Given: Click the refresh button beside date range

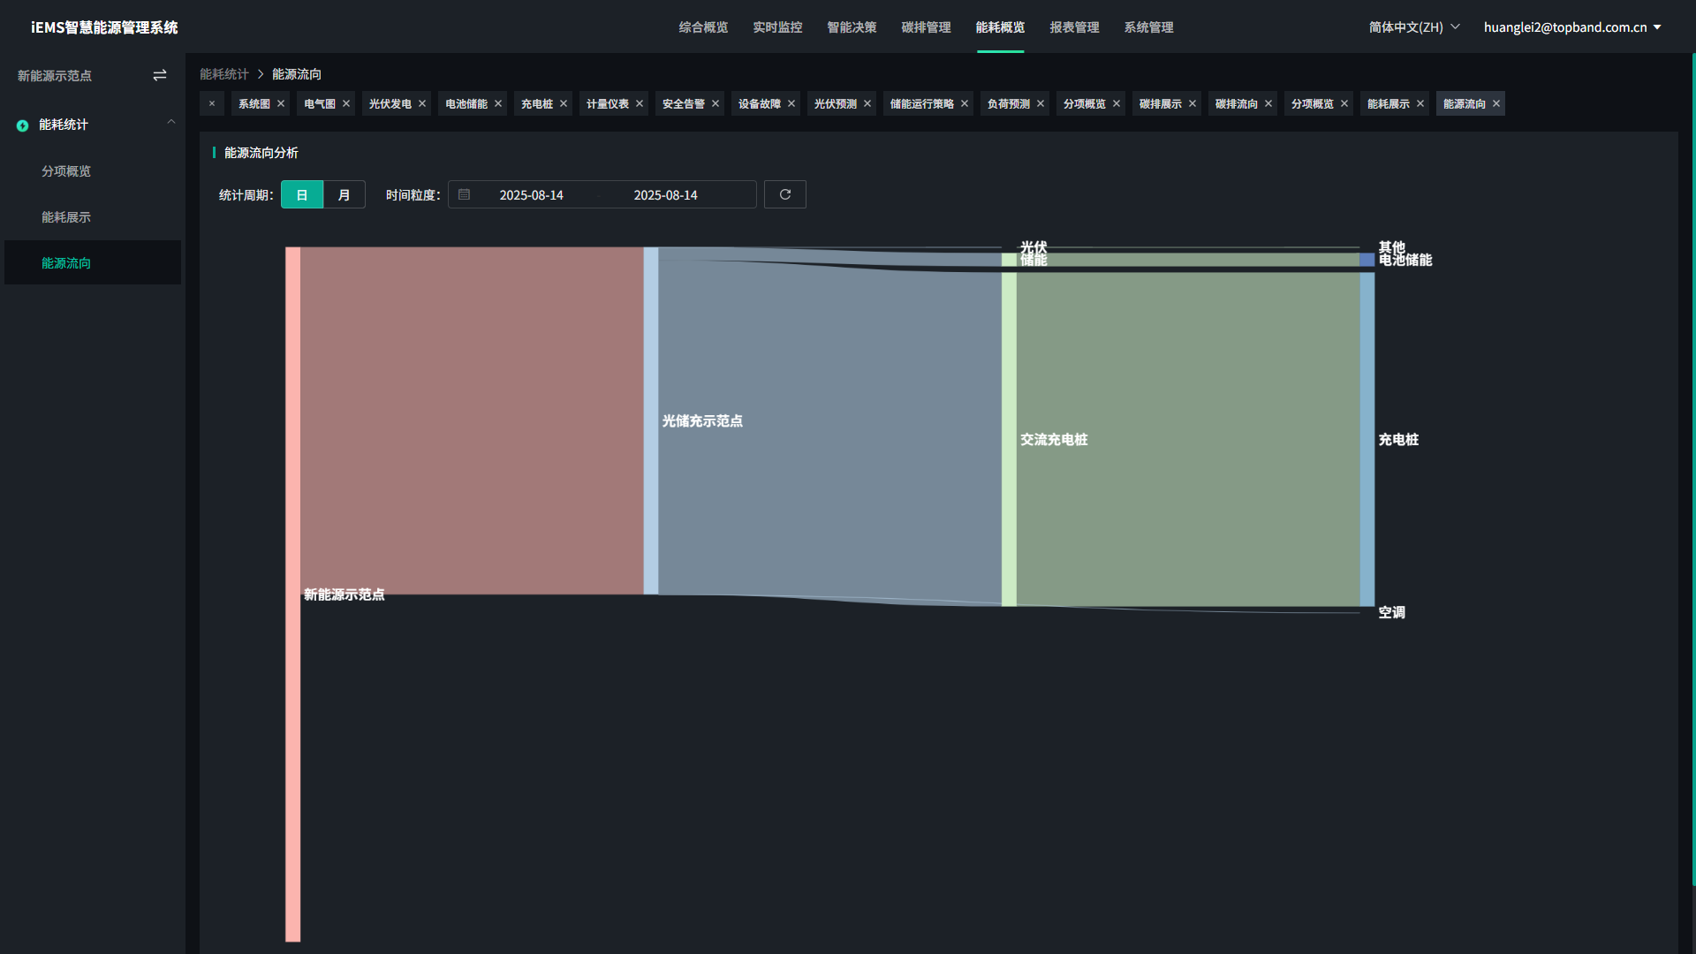Looking at the screenshot, I should (x=784, y=194).
